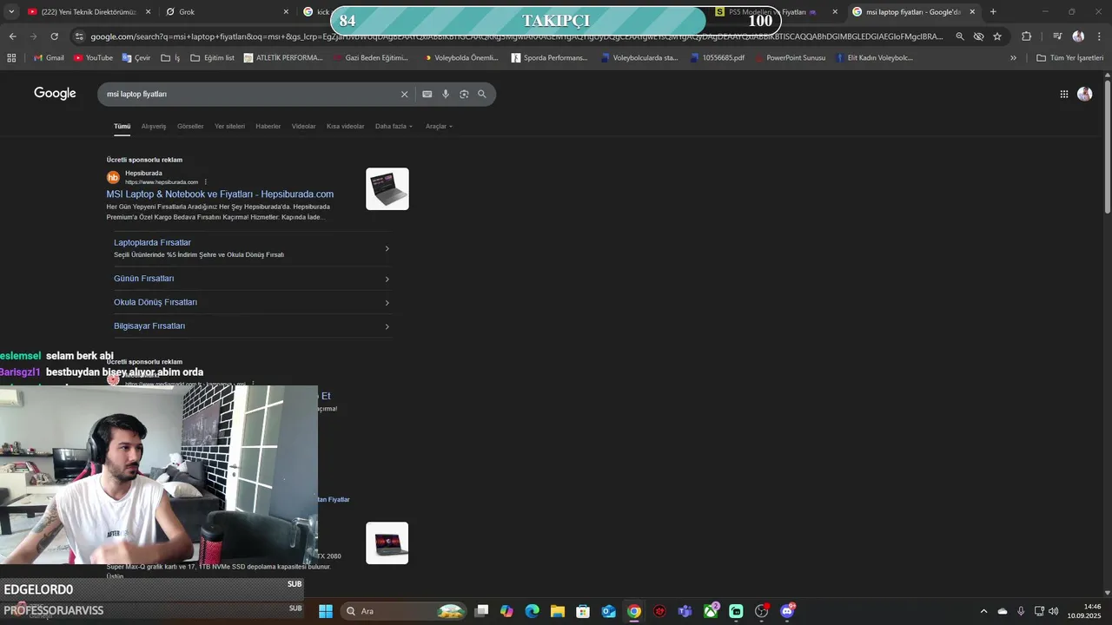The height and width of the screenshot is (625, 1112).
Task: Start voice search with microphone icon
Action: coord(446,94)
